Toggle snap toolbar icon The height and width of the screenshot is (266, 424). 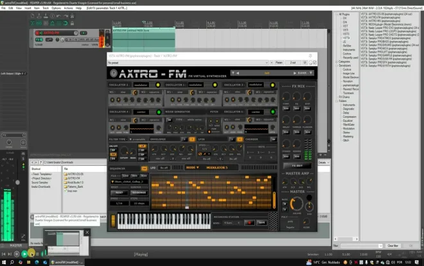click(66, 23)
